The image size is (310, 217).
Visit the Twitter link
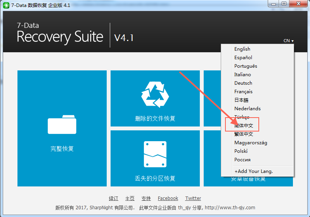(x=193, y=198)
